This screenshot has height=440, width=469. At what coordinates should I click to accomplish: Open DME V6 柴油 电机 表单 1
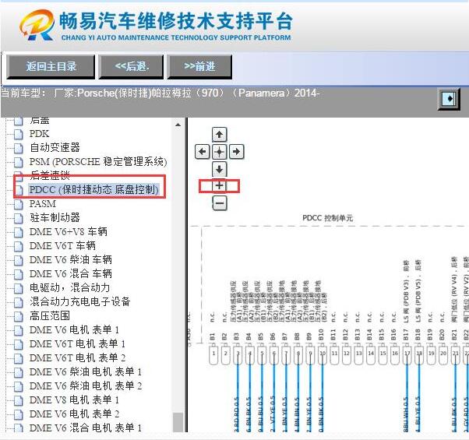[86, 371]
